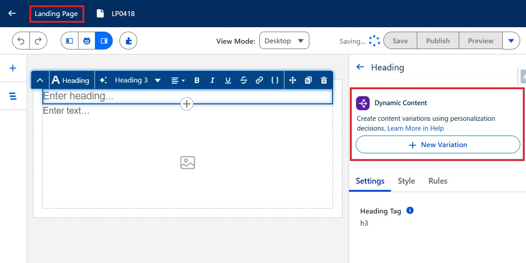
Task: Redo the last action
Action: pos(38,41)
